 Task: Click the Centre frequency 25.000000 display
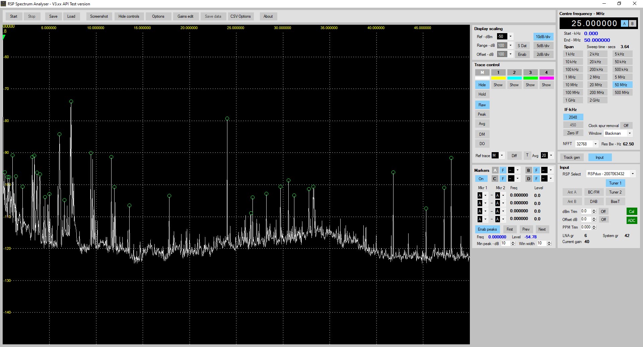tap(594, 23)
